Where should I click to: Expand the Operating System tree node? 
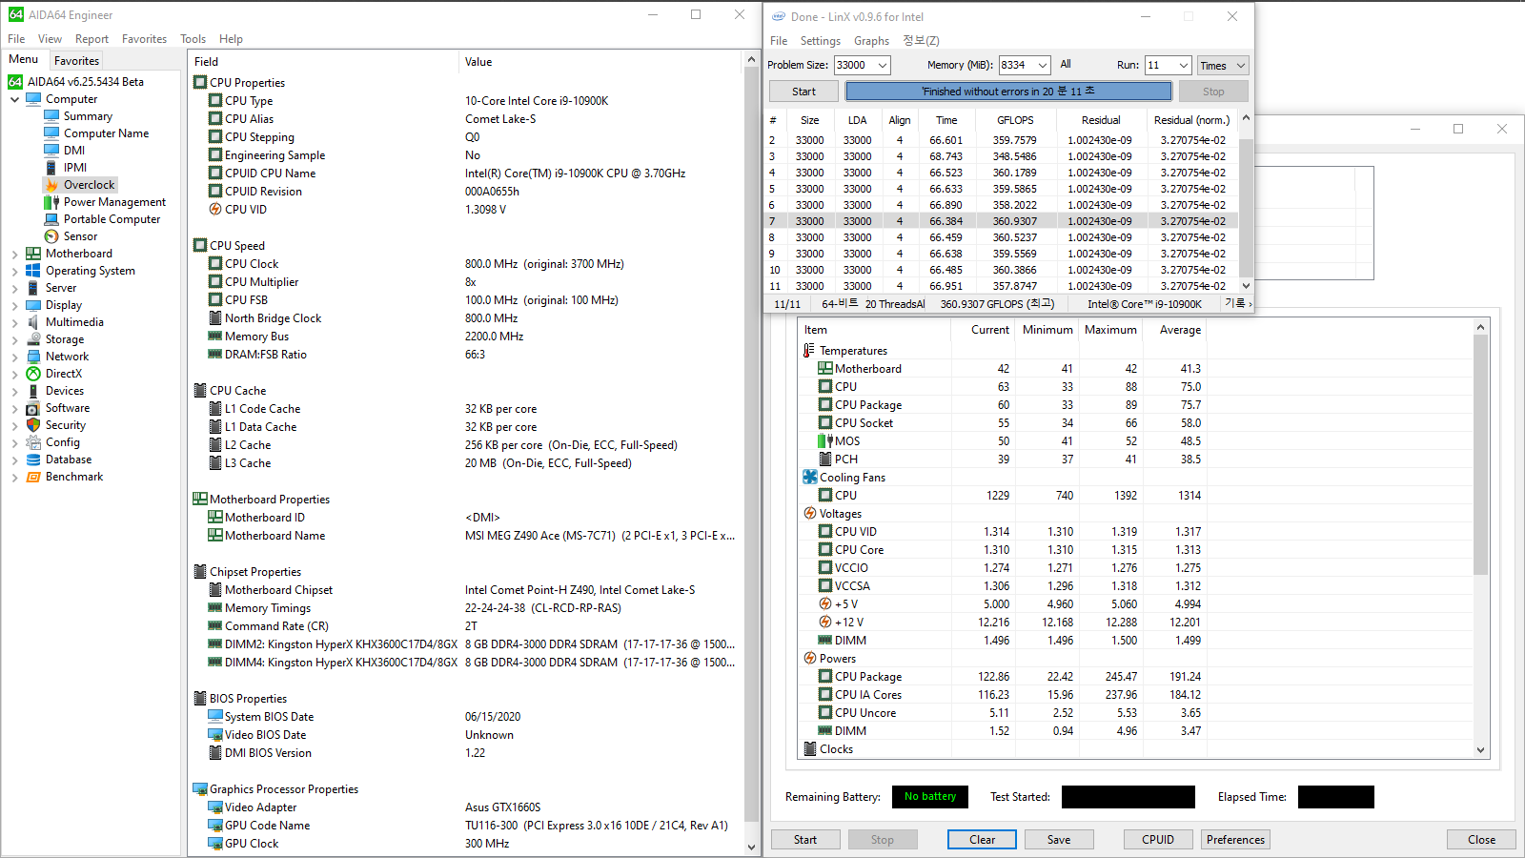14,271
